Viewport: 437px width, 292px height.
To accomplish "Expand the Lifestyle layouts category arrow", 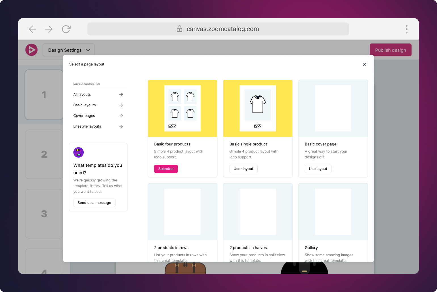I will (x=121, y=126).
